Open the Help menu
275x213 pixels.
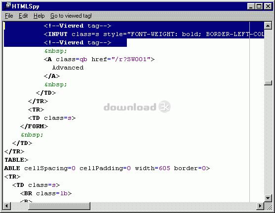tap(39, 16)
